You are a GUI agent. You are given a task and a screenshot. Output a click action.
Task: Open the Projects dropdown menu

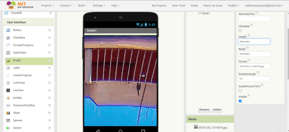tap(48, 5)
